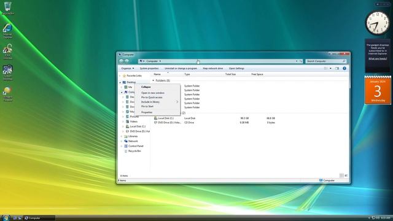Click the '0 bytes' free space value
Screen dimensions: 393x221
[x=271, y=123]
